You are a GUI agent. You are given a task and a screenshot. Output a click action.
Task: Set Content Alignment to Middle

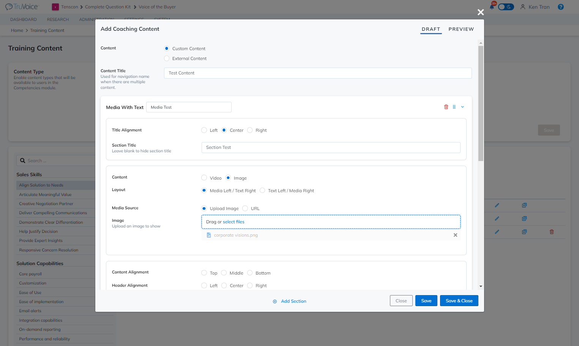[x=224, y=273]
